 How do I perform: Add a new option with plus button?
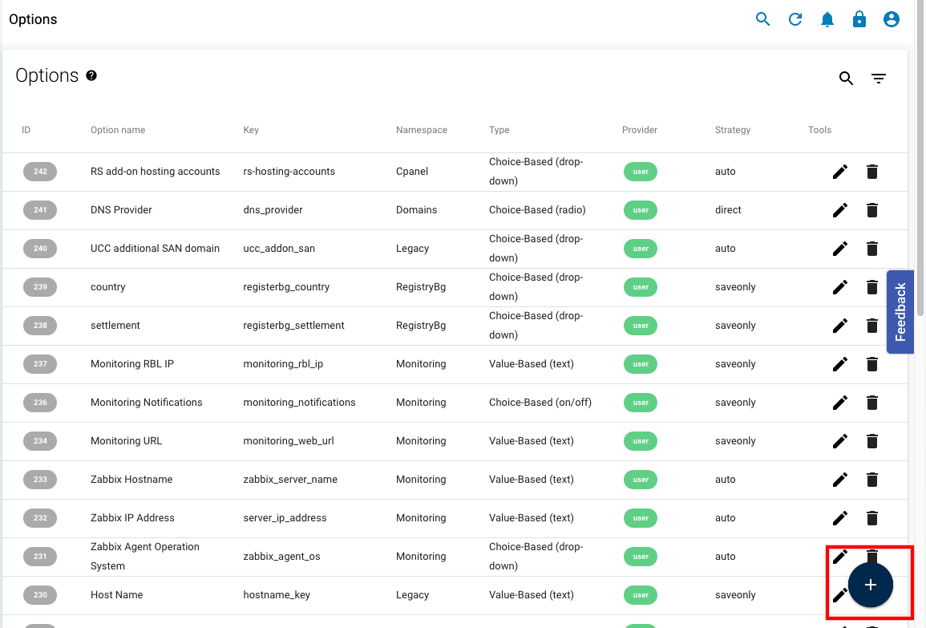coord(870,585)
